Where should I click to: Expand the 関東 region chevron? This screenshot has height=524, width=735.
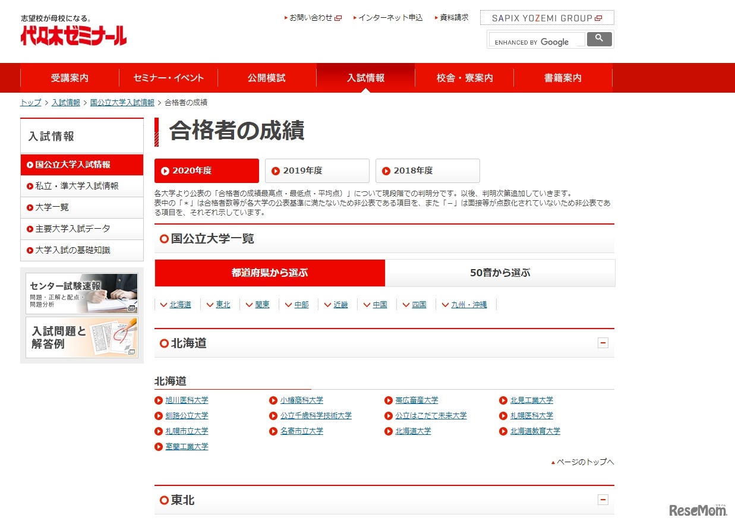click(x=249, y=304)
